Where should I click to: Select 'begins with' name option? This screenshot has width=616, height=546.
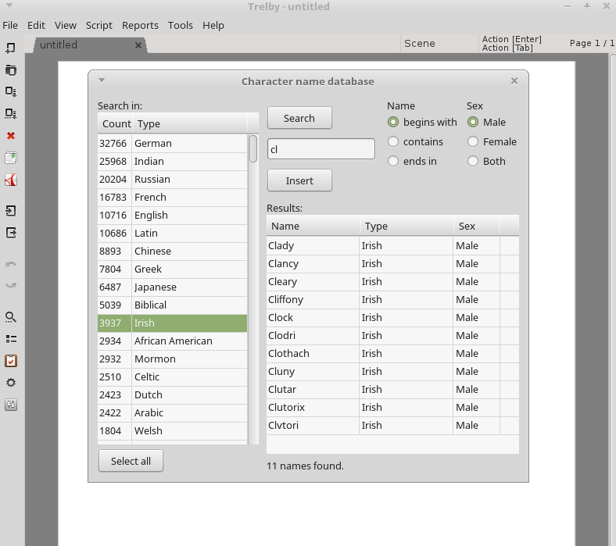(422, 122)
